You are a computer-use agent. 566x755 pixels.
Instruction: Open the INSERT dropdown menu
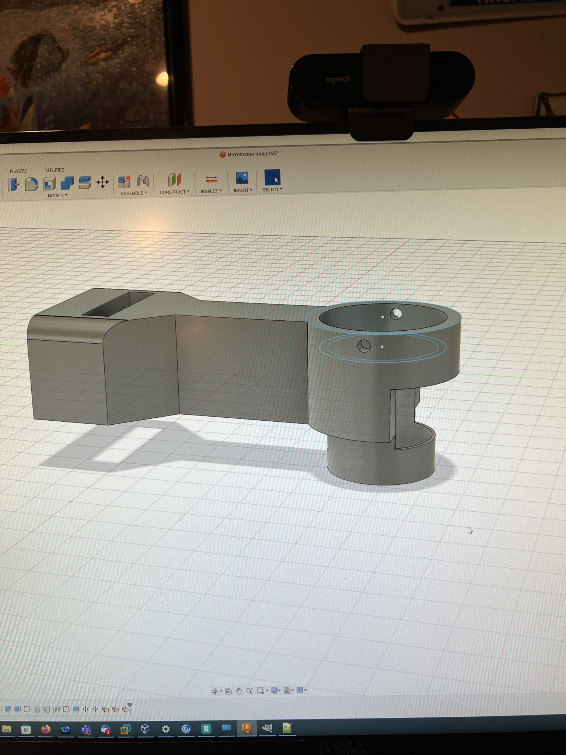click(x=243, y=190)
